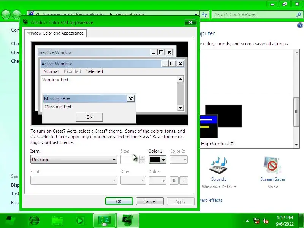Open the Item dropdown showing Desktop

[x=74, y=160]
